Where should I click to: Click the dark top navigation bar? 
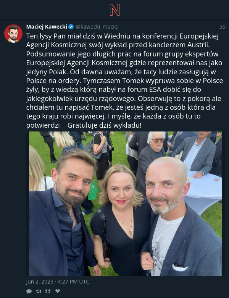pyautogui.click(x=114, y=10)
